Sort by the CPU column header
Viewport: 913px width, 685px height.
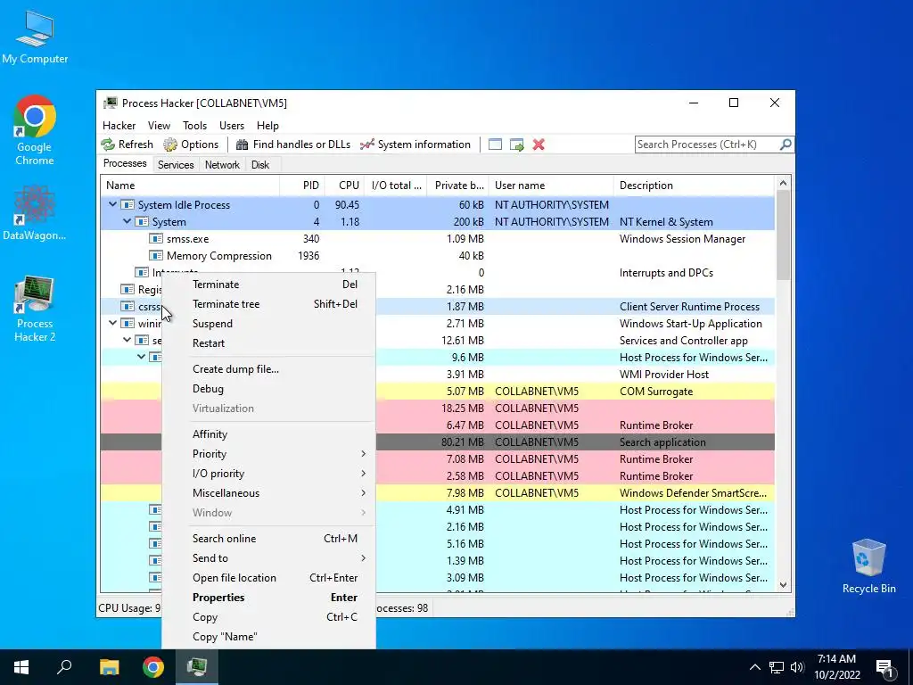[345, 186]
